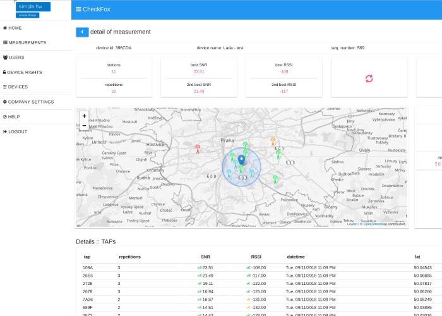This screenshot has height=316, width=442.
Task: Open the CheckFox hamburger menu
Action: point(78,9)
